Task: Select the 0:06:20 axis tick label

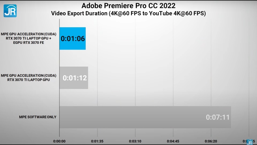Action: 211,141
